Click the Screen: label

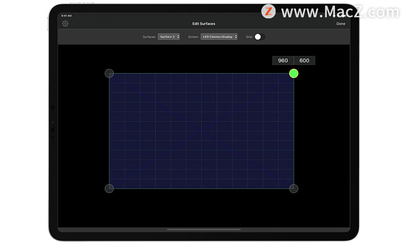193,37
